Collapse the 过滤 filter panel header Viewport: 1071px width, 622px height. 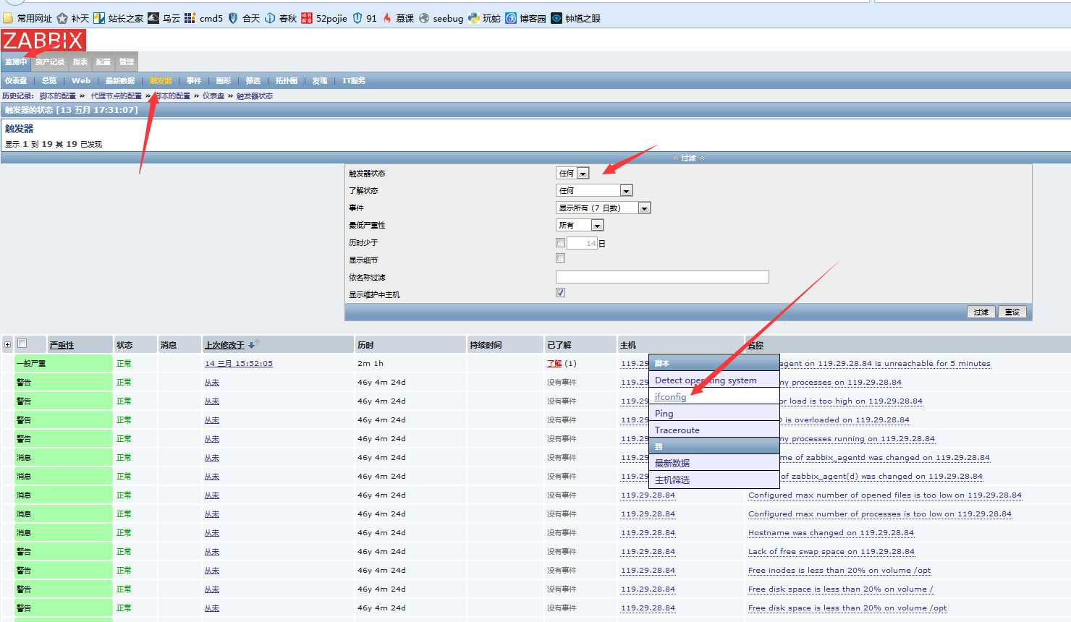click(x=688, y=158)
